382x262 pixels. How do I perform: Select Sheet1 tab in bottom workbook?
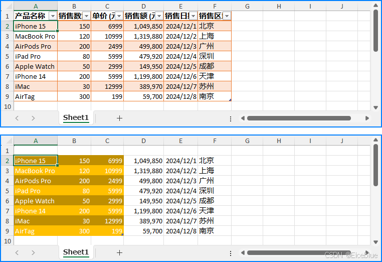click(x=76, y=252)
